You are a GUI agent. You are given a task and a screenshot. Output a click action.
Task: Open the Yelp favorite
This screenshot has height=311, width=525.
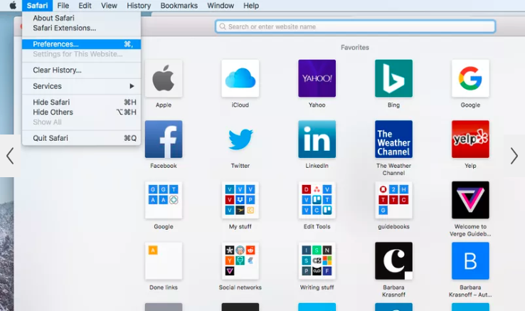(x=470, y=139)
